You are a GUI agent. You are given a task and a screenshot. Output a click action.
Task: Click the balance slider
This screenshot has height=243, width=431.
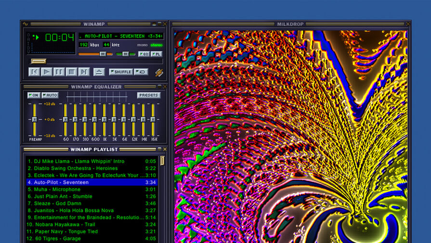126,54
